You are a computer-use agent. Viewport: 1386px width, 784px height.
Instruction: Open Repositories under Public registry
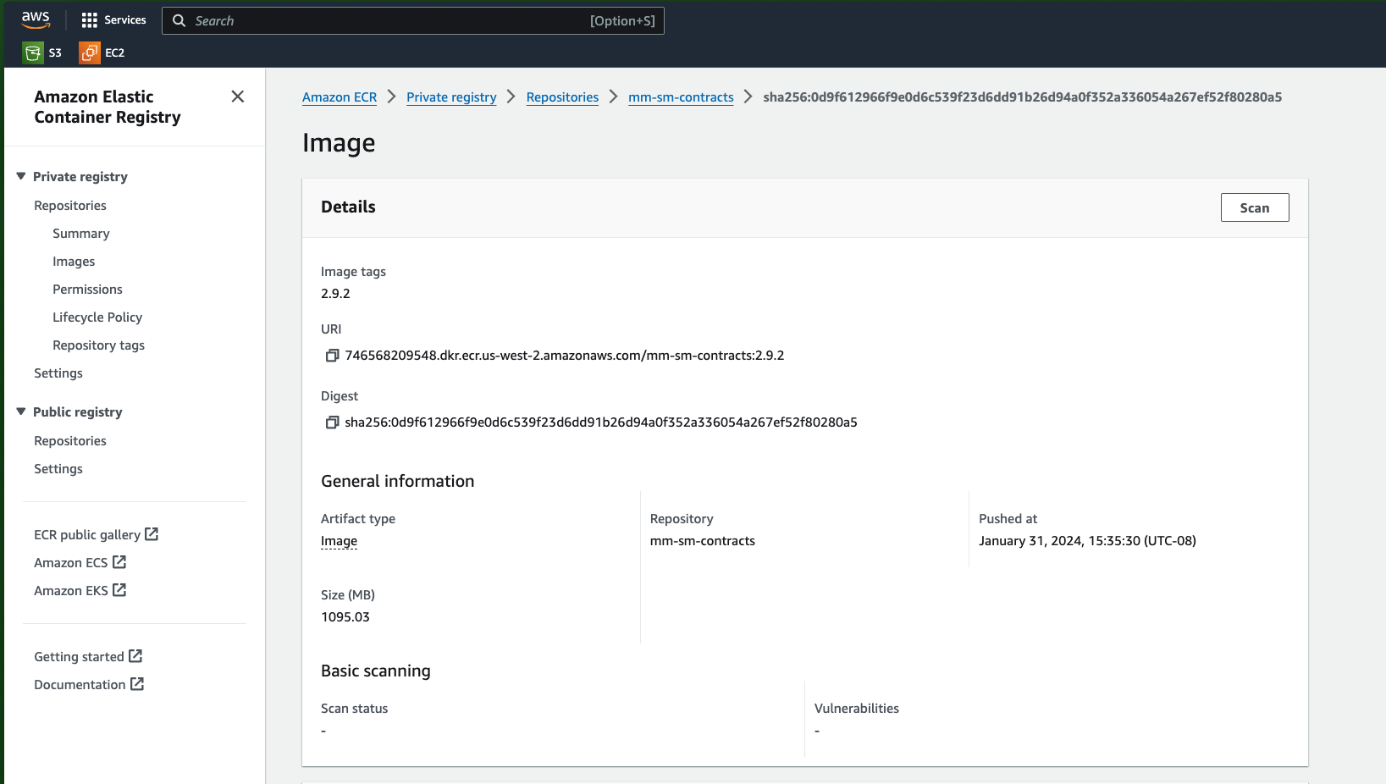click(x=70, y=441)
